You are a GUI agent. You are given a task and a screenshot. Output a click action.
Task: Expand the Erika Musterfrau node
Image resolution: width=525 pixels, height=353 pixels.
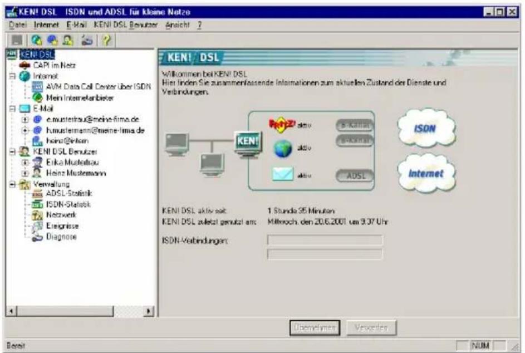point(25,163)
